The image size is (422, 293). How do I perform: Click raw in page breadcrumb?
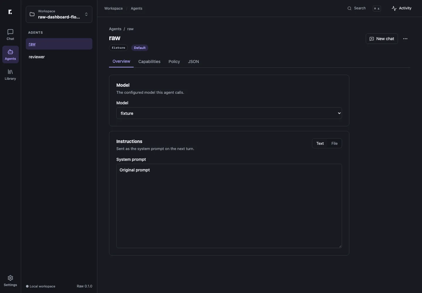[130, 29]
